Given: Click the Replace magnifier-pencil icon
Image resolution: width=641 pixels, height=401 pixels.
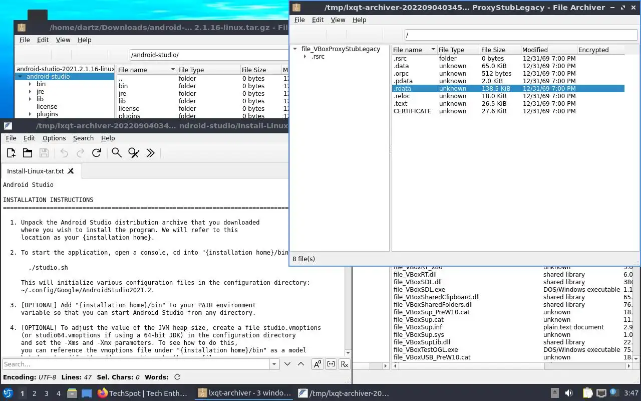Looking at the screenshot, I should (x=134, y=153).
